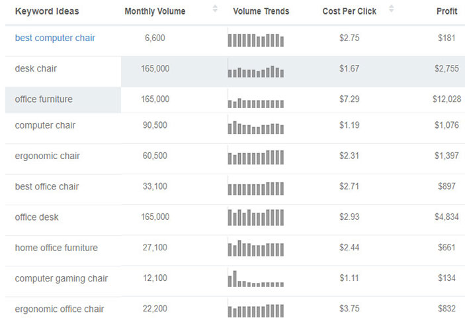465x320 pixels.
Task: View the trend chart for 'computer gaming chair'
Action: (255, 279)
